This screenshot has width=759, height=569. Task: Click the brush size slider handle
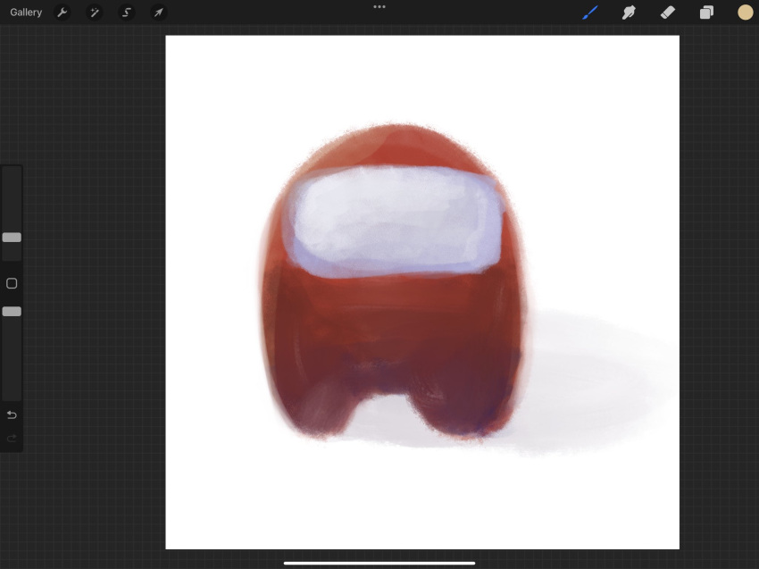click(x=12, y=238)
